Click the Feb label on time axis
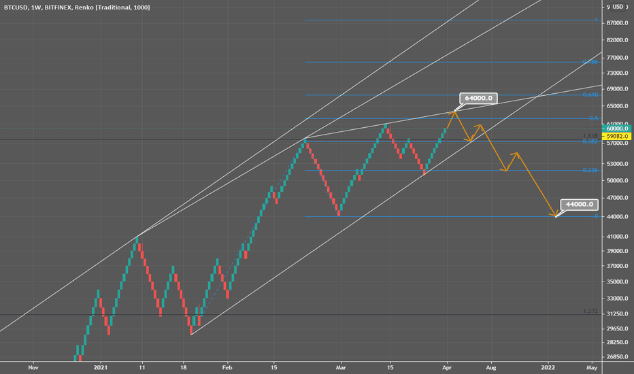Viewport: 634px width, 374px height. pyautogui.click(x=227, y=367)
